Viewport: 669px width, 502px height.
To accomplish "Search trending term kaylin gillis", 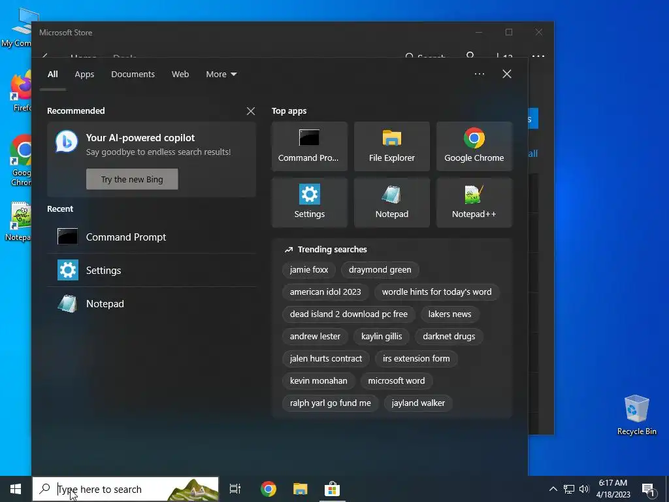I will (x=382, y=337).
